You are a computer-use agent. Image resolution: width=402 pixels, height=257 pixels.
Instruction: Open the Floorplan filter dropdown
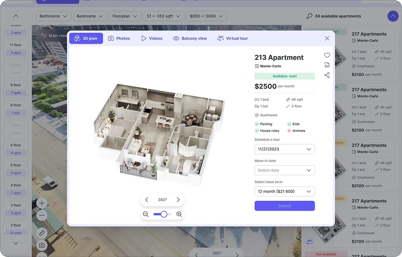coord(125,16)
